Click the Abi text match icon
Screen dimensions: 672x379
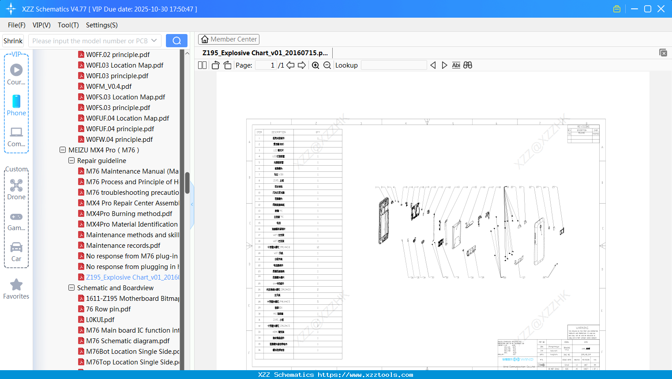456,65
